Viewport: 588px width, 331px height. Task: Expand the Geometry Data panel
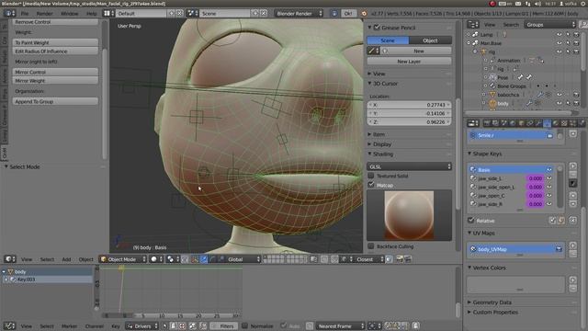tap(492, 302)
